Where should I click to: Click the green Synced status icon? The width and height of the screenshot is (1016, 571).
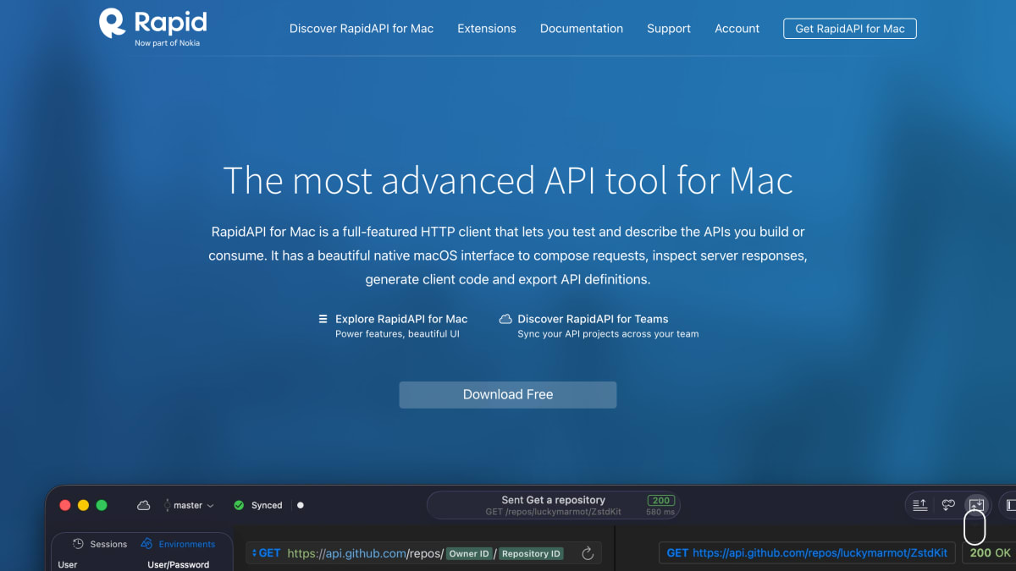click(239, 505)
